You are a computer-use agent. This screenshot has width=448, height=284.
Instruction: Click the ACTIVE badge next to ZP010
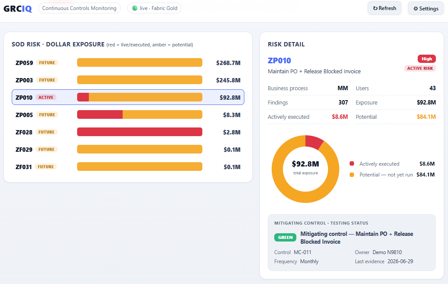click(x=46, y=97)
